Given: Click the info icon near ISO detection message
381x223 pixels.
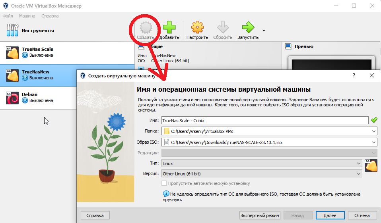Looking at the screenshot, I should click(166, 193).
